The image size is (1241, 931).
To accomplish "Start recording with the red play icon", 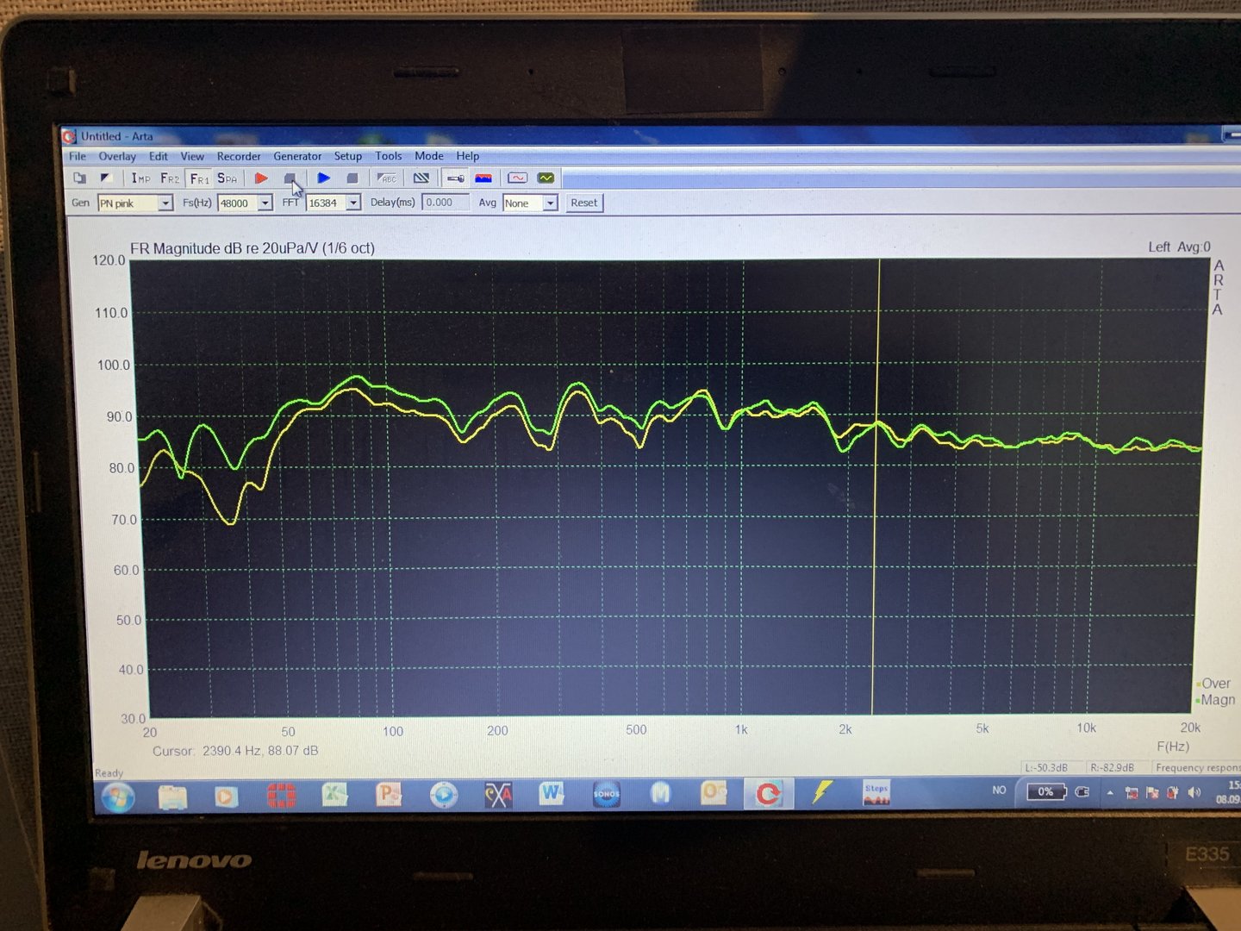I will 261,178.
